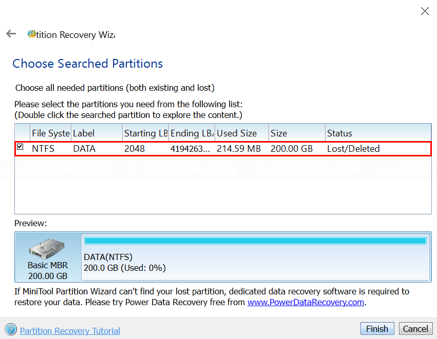This screenshot has width=437, height=339.
Task: Click the starting LBA value 2048
Action: point(135,149)
